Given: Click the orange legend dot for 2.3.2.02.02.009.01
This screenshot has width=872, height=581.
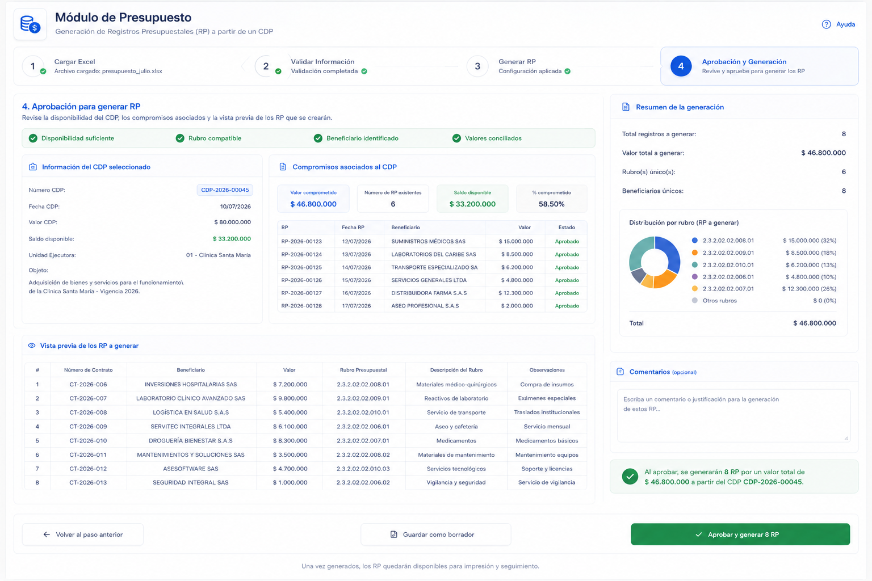Looking at the screenshot, I should click(695, 253).
